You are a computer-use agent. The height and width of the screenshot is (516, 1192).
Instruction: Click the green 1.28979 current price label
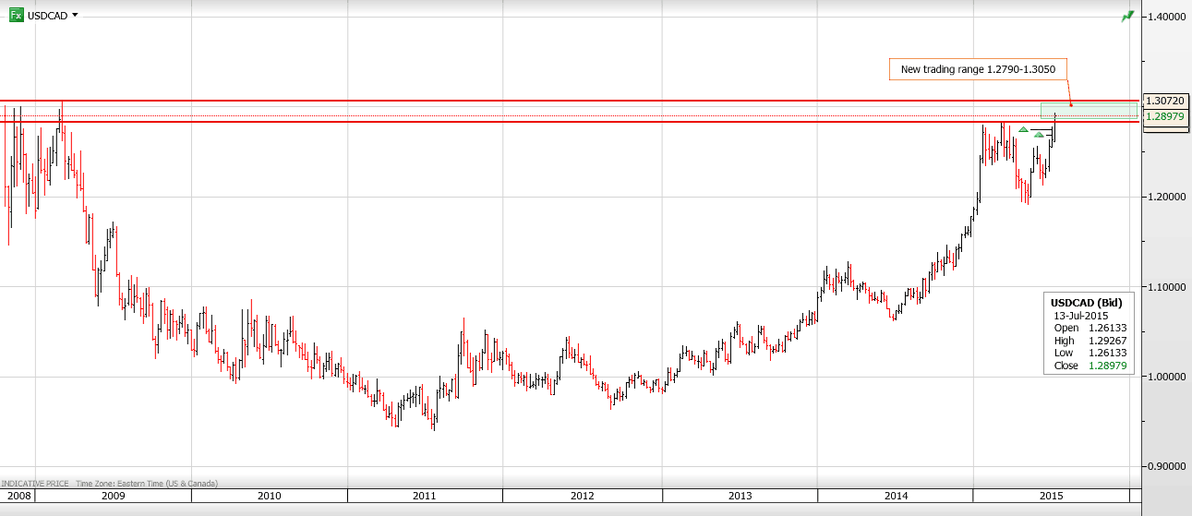click(x=1165, y=116)
